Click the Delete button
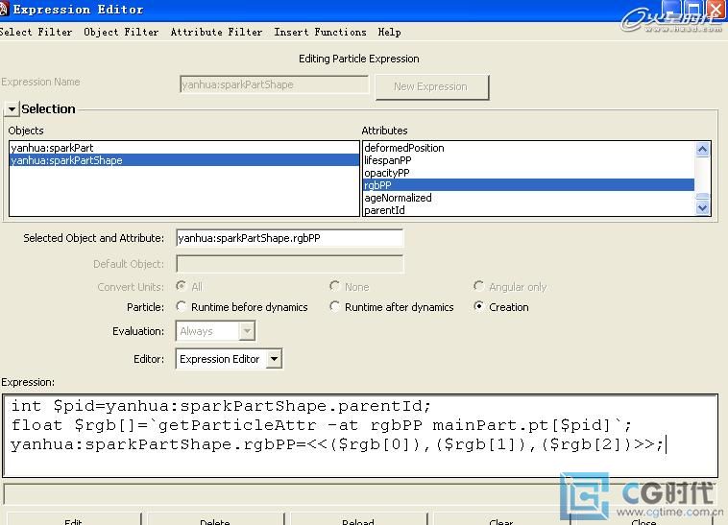 click(215, 519)
